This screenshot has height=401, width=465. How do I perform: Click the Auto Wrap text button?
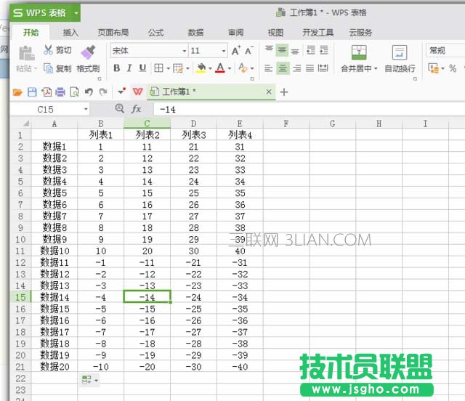point(400,60)
